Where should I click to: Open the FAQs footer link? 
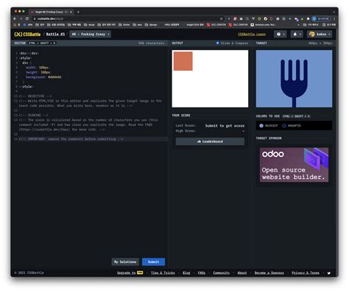(x=202, y=273)
